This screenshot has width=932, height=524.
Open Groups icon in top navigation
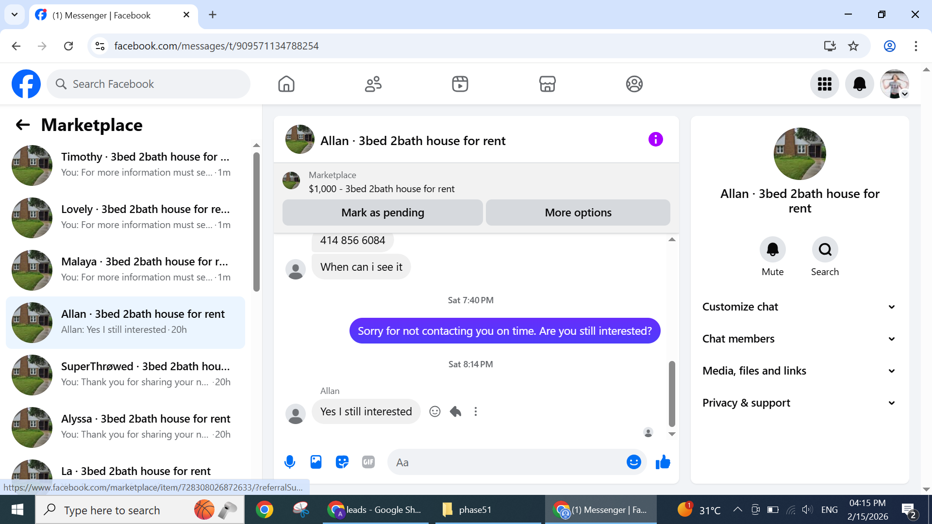[634, 84]
